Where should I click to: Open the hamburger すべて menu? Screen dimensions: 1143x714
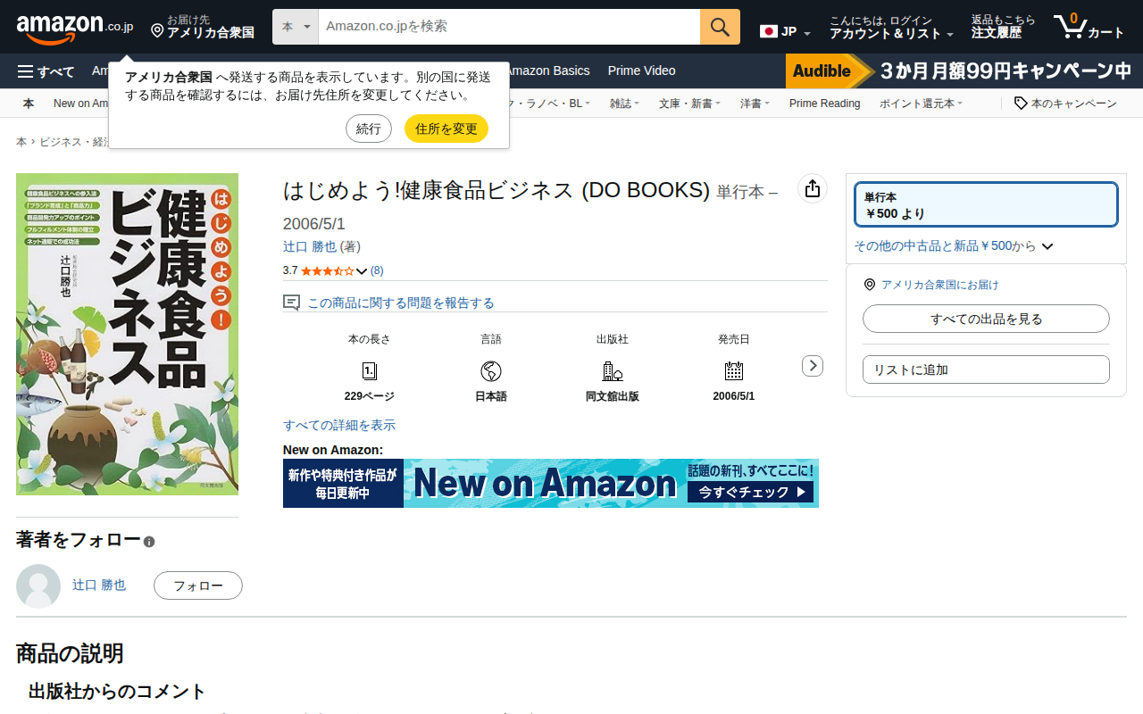point(46,71)
